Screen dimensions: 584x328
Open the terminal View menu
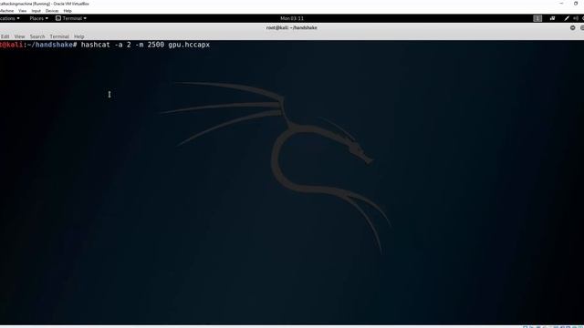pos(19,36)
